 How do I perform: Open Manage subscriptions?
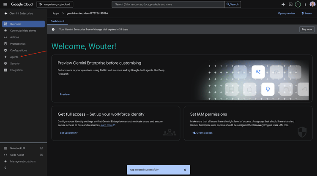[23, 161]
